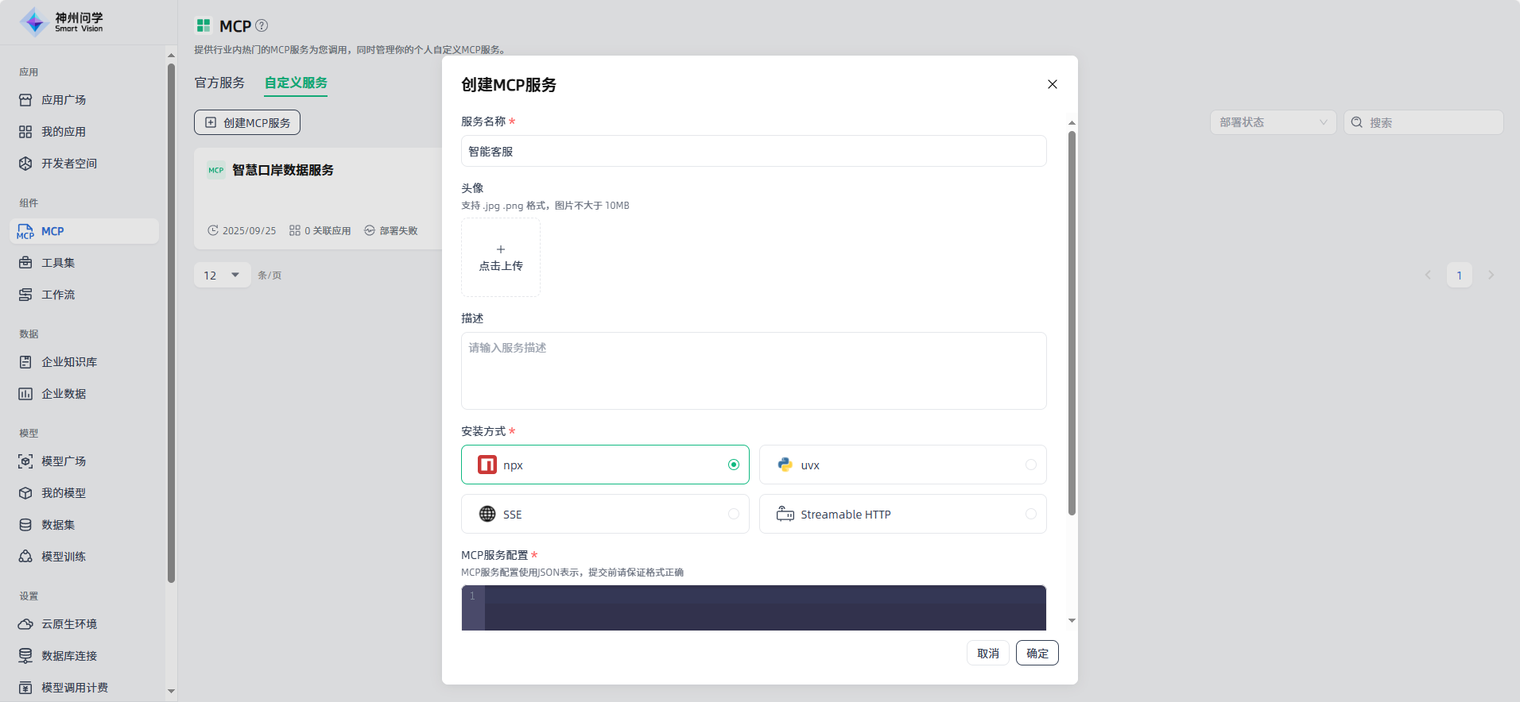This screenshot has height=702, width=1520.
Task: Expand the 部署状态 dropdown filter
Action: tap(1273, 122)
